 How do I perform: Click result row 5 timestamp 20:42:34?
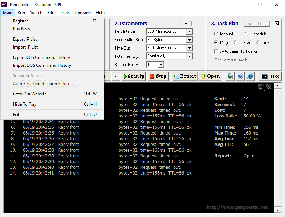[x=45, y=121]
